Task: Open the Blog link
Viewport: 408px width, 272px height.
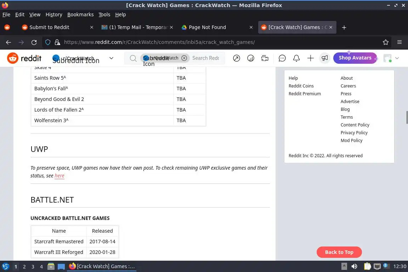Action: tap(345, 109)
